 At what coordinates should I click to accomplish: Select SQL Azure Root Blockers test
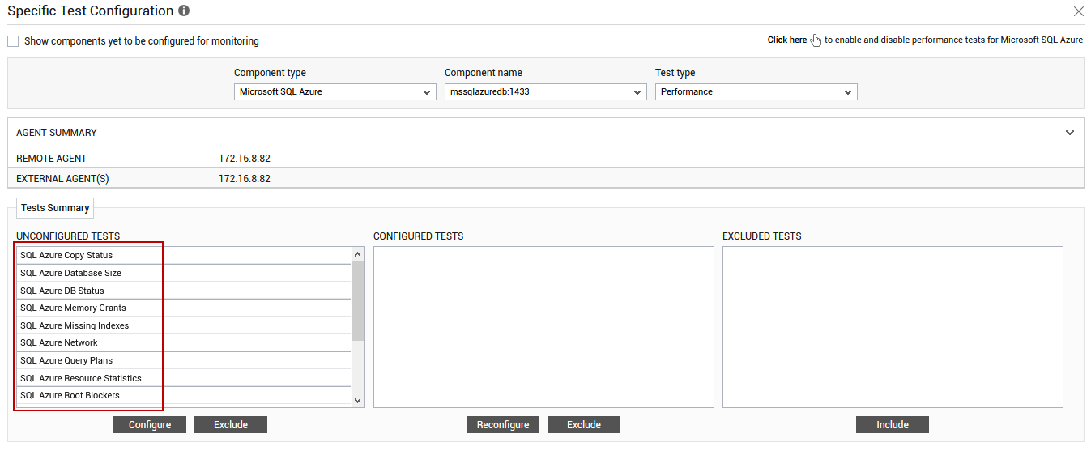pyautogui.click(x=184, y=395)
